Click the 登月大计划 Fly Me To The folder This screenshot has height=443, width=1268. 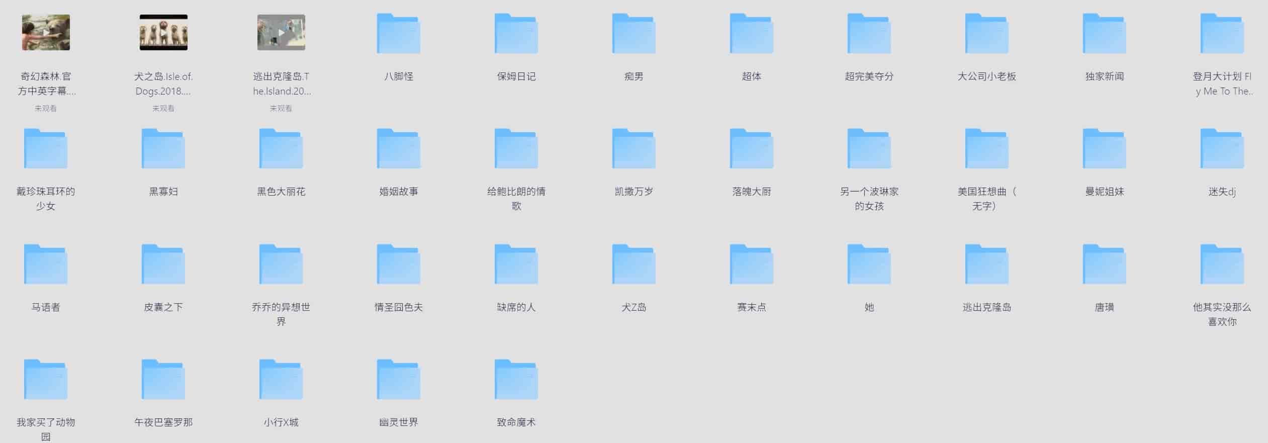point(1222,34)
